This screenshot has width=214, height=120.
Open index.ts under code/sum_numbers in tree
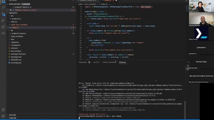pos(15,28)
